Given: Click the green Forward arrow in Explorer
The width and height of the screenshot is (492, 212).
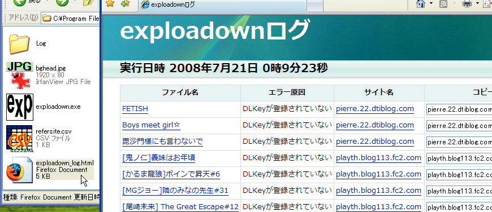Looking at the screenshot, I should pyautogui.click(x=62, y=2).
